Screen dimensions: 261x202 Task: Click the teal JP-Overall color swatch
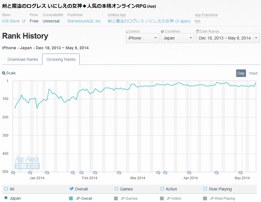(x=71, y=198)
